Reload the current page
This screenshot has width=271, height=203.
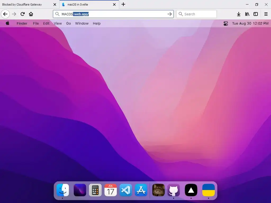(22, 14)
